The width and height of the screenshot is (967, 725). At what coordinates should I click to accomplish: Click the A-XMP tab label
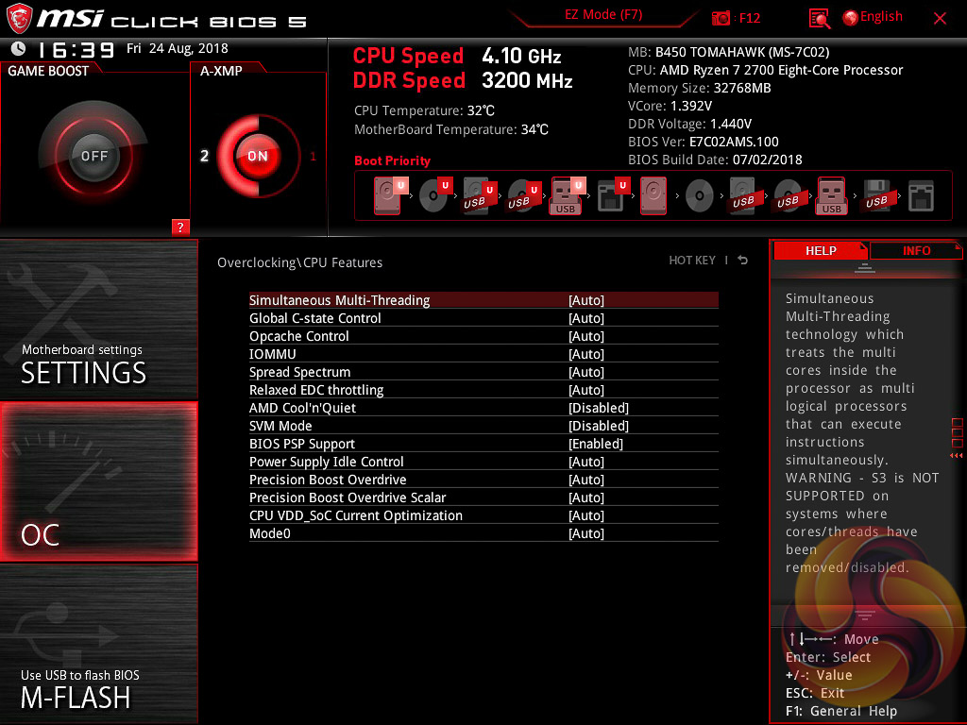221,71
